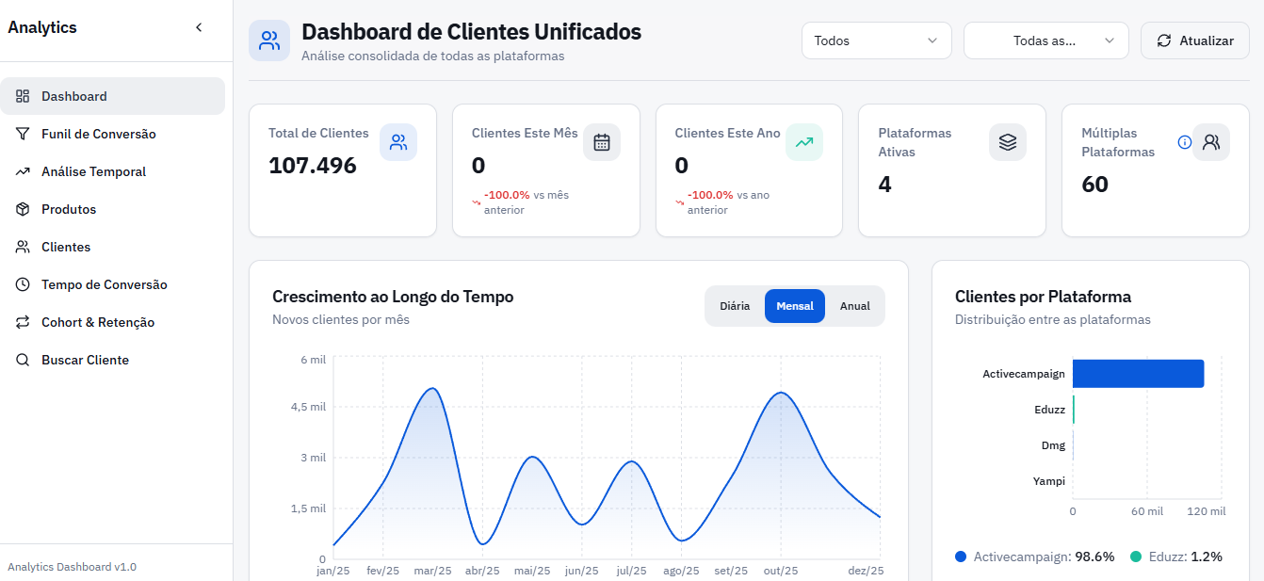Expand the Todas as... dropdown
Viewport: 1264px width, 581px height.
[x=1045, y=40]
